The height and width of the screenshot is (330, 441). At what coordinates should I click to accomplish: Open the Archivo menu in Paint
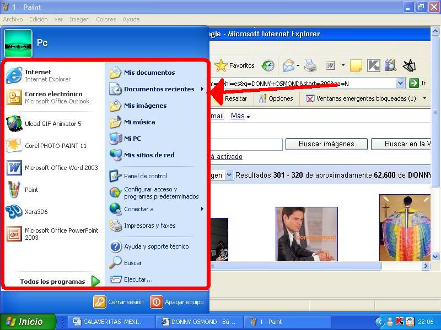pyautogui.click(x=13, y=19)
